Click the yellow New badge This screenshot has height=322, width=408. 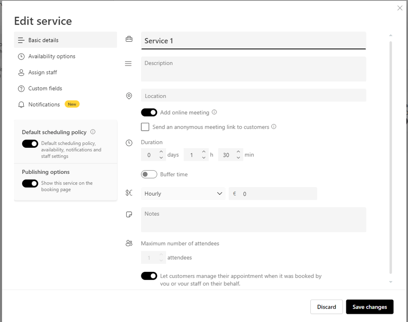click(72, 104)
